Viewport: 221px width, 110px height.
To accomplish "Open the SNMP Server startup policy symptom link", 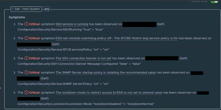I will click(x=106, y=72).
